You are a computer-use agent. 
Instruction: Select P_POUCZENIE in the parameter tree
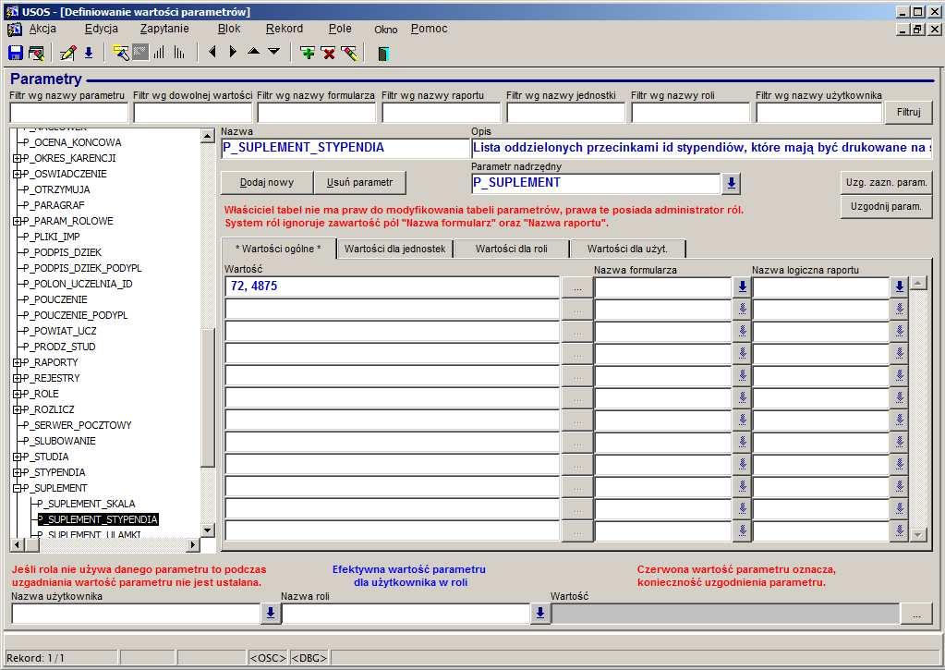tap(55, 299)
